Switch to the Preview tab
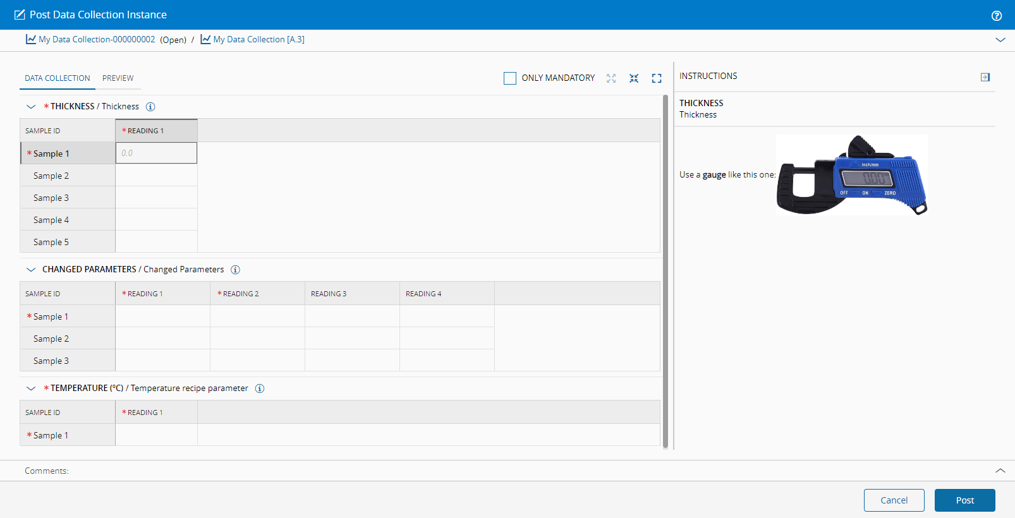The width and height of the screenshot is (1015, 518). [118, 78]
